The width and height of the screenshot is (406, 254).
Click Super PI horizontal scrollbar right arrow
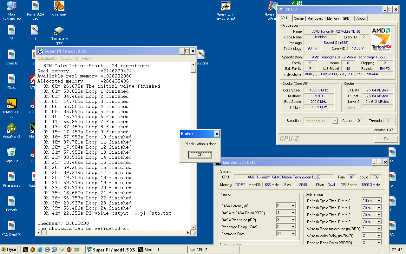tap(188, 233)
